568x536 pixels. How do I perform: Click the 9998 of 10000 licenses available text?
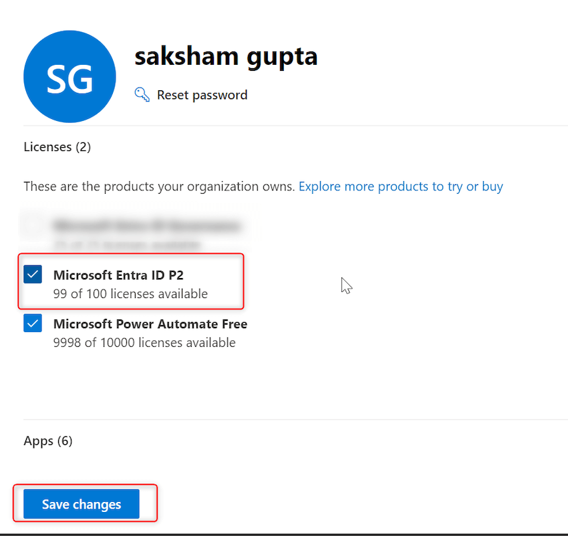(144, 343)
